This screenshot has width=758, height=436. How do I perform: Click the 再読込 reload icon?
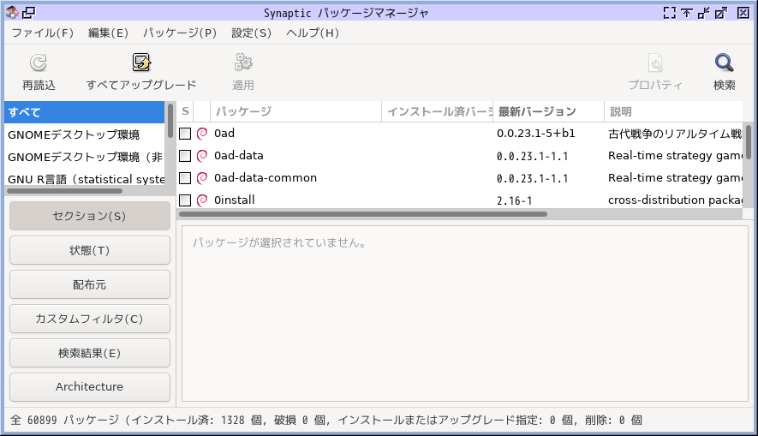tap(39, 63)
